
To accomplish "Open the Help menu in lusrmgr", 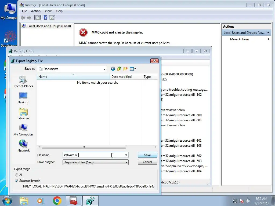I will pos(59,11).
